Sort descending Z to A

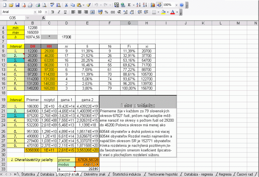click(145, 5)
